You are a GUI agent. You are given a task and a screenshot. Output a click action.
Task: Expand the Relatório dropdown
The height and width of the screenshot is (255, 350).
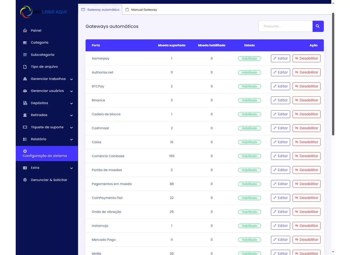[71, 139]
